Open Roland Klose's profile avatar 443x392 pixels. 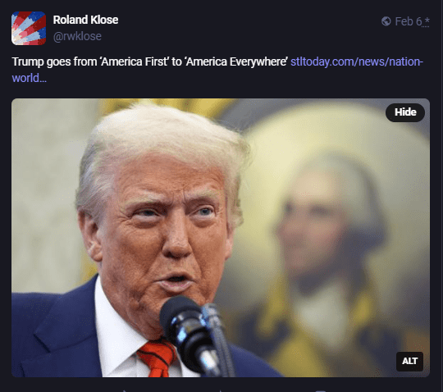click(x=29, y=28)
